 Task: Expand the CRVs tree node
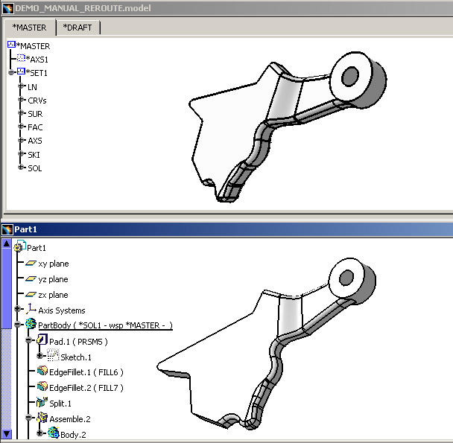(21, 100)
